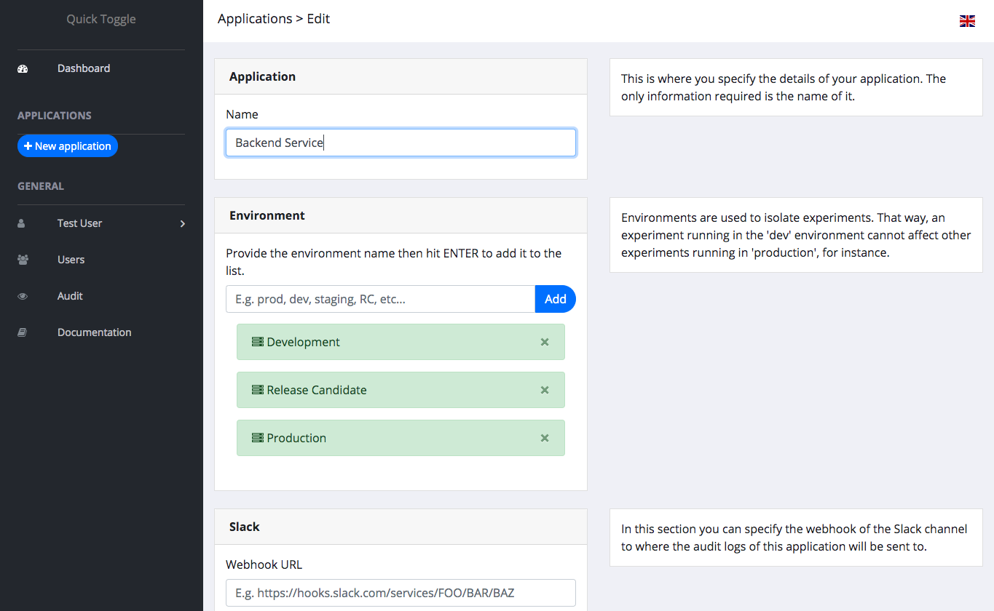Open Audit via the eye icon

click(22, 295)
